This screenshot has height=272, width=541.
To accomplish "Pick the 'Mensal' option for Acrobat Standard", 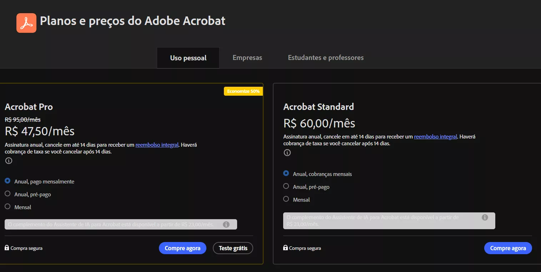I will pos(286,199).
